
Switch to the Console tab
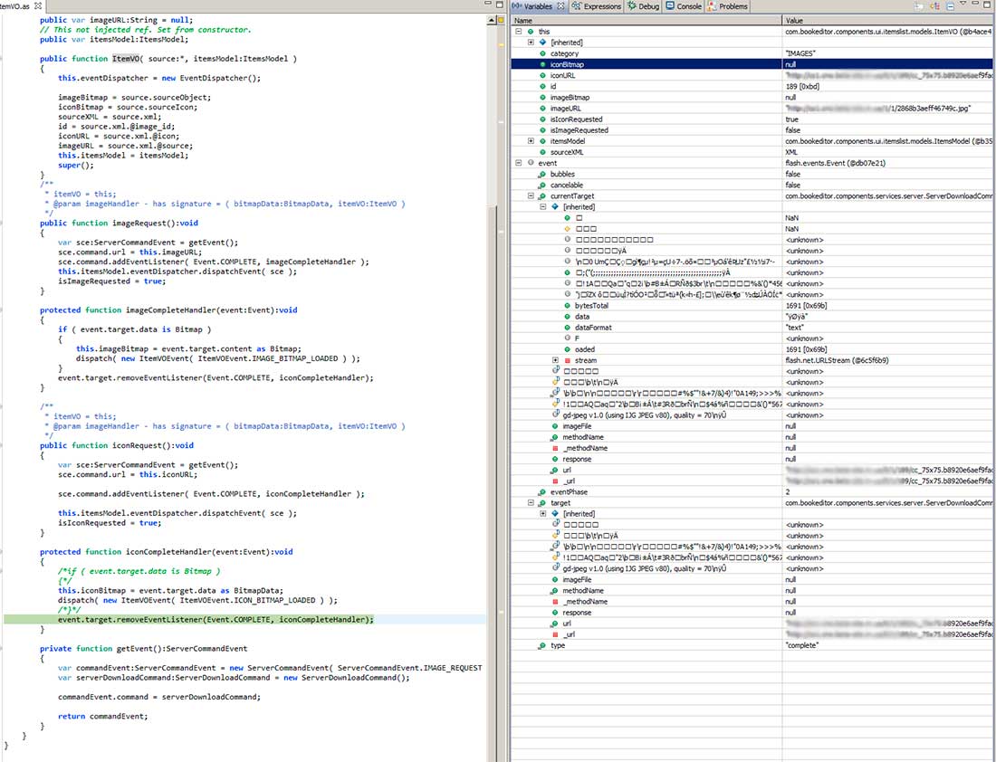684,6
